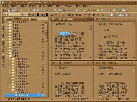Click the first indent icon in format bar
The height and width of the screenshot is (102, 137).
(94, 15)
